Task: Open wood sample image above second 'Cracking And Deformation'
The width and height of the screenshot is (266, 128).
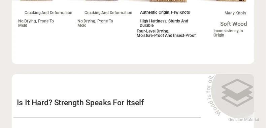Action: [x=101, y=0]
